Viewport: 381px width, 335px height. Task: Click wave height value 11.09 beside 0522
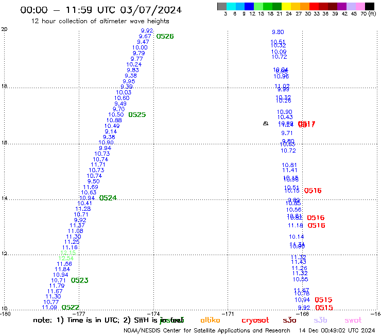(49, 308)
